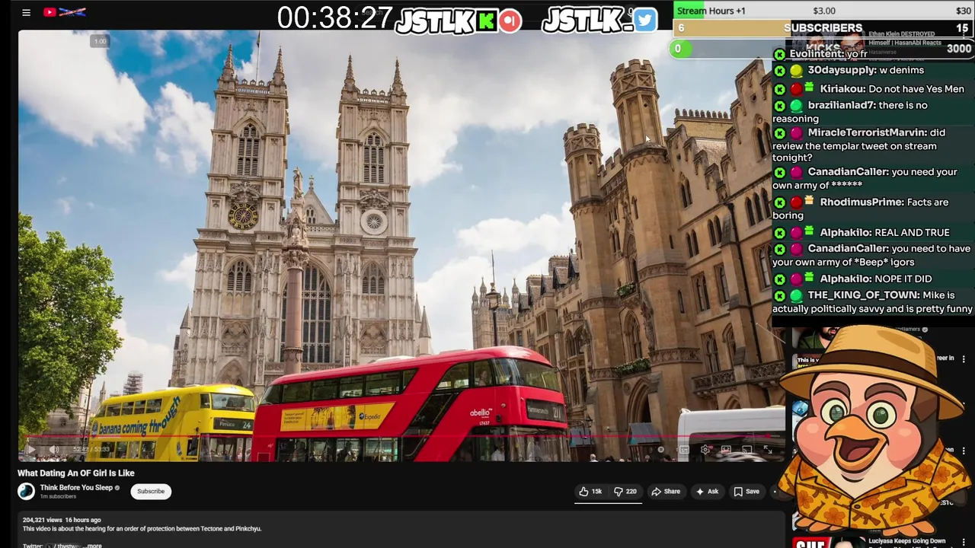Click the 00:38:27 stream timer

[x=335, y=18]
